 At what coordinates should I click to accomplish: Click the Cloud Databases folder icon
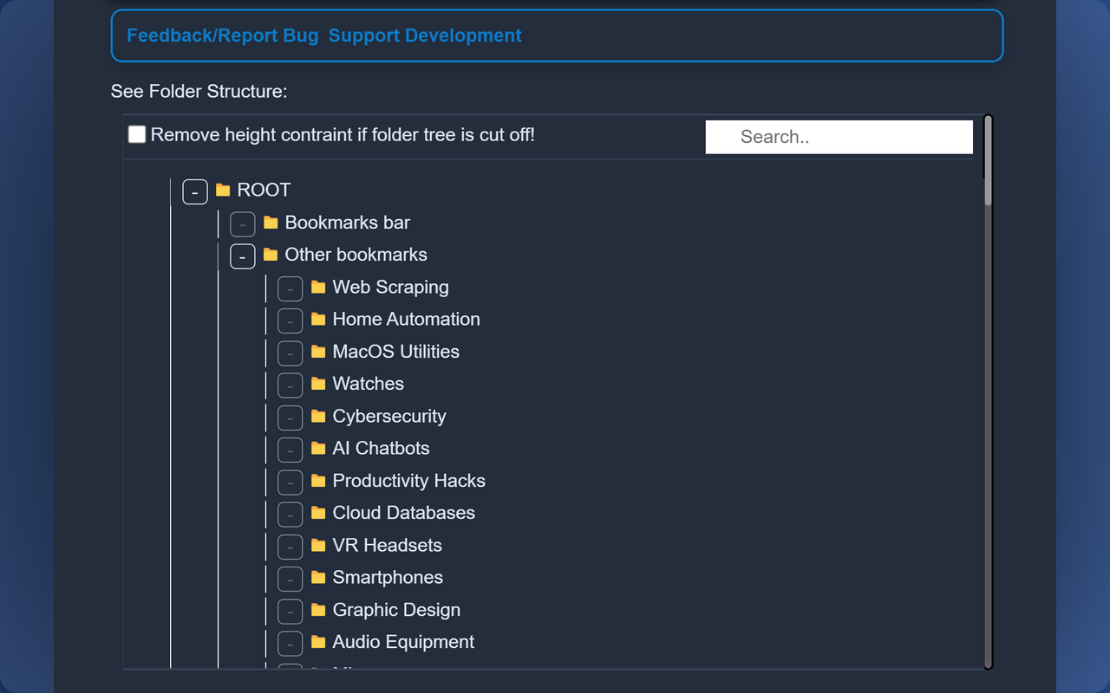pos(318,513)
